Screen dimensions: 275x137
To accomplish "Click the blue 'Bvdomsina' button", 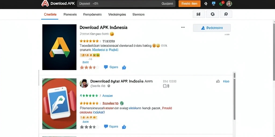I will pyautogui.click(x=212, y=28).
